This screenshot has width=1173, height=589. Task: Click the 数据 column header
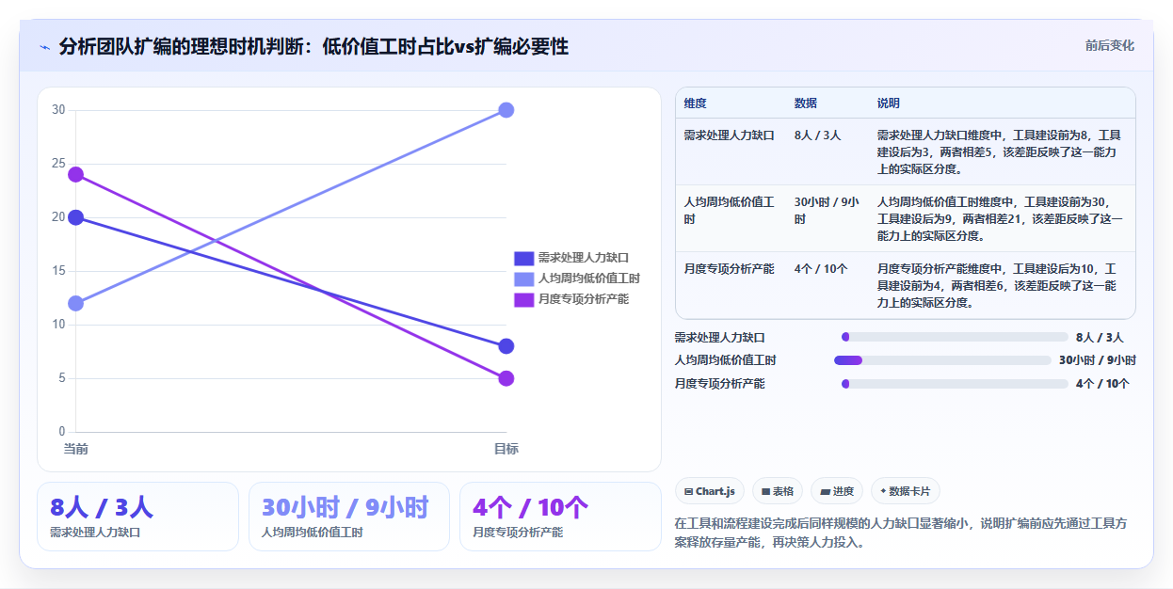pyautogui.click(x=806, y=103)
